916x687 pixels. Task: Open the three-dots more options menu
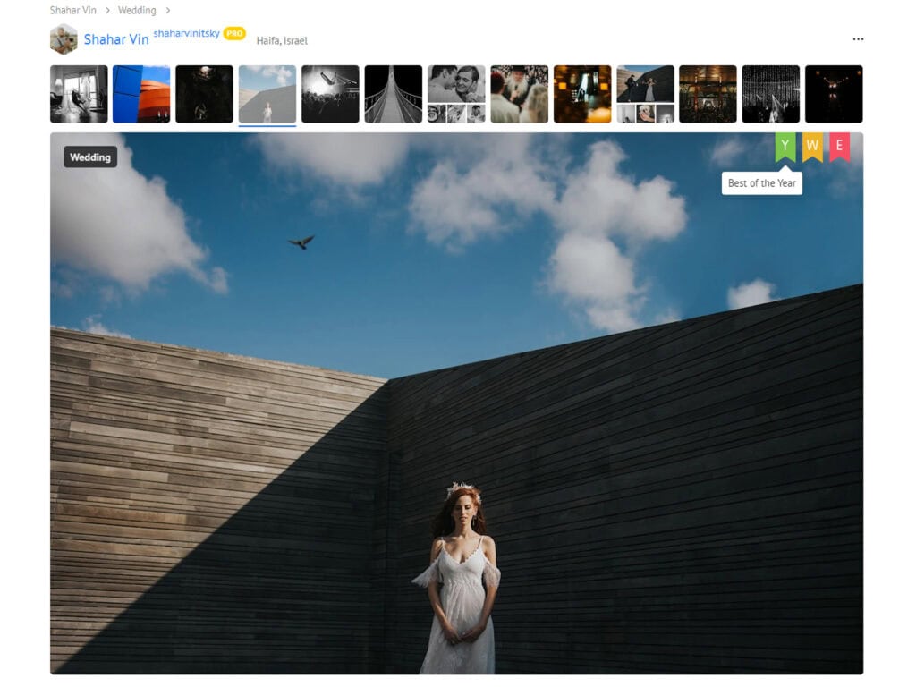[858, 39]
